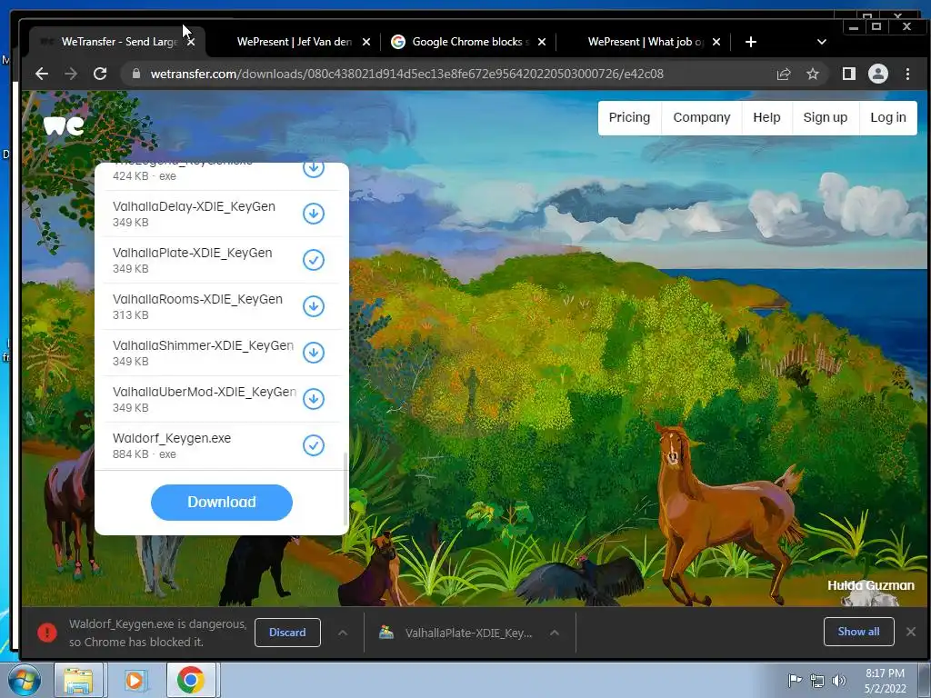The height and width of the screenshot is (698, 931).
Task: Open Chrome side panel
Action: tap(848, 74)
